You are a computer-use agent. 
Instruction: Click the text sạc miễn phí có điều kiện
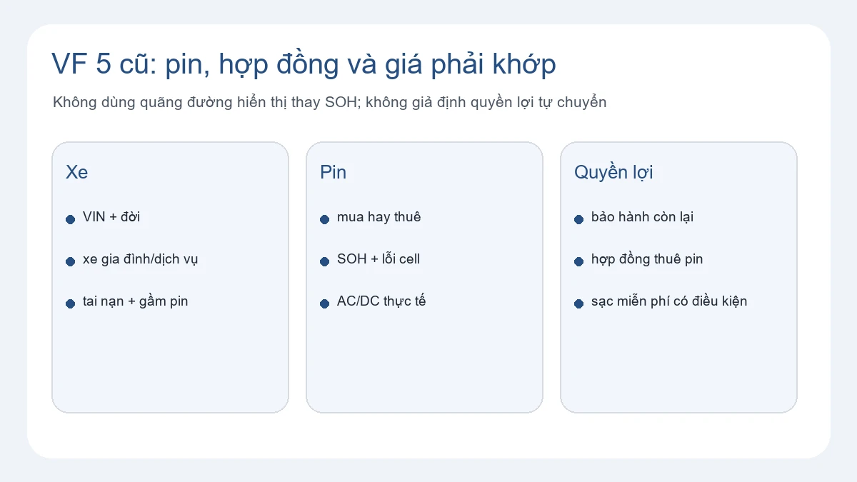pos(669,301)
